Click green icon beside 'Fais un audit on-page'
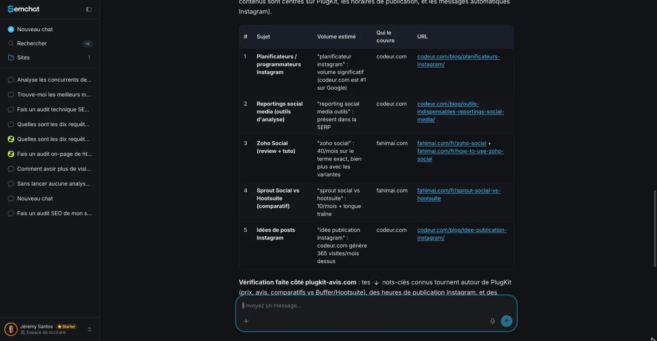The width and height of the screenshot is (657, 341). click(x=11, y=154)
